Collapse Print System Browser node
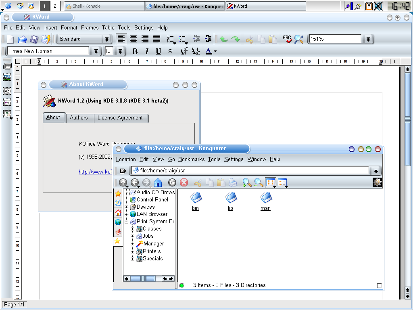Viewport: 413px width, 310px height. tap(126, 222)
